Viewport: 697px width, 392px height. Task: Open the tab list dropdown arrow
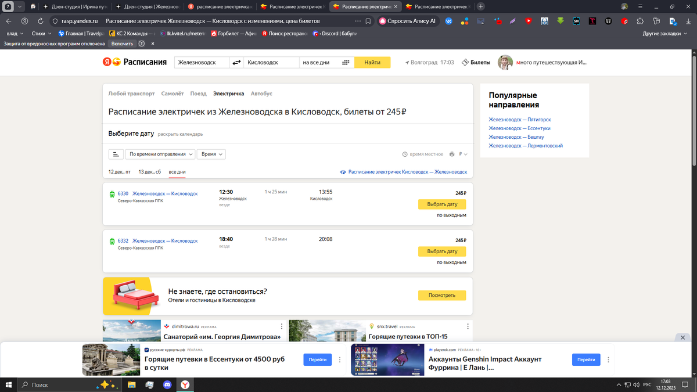point(20,6)
